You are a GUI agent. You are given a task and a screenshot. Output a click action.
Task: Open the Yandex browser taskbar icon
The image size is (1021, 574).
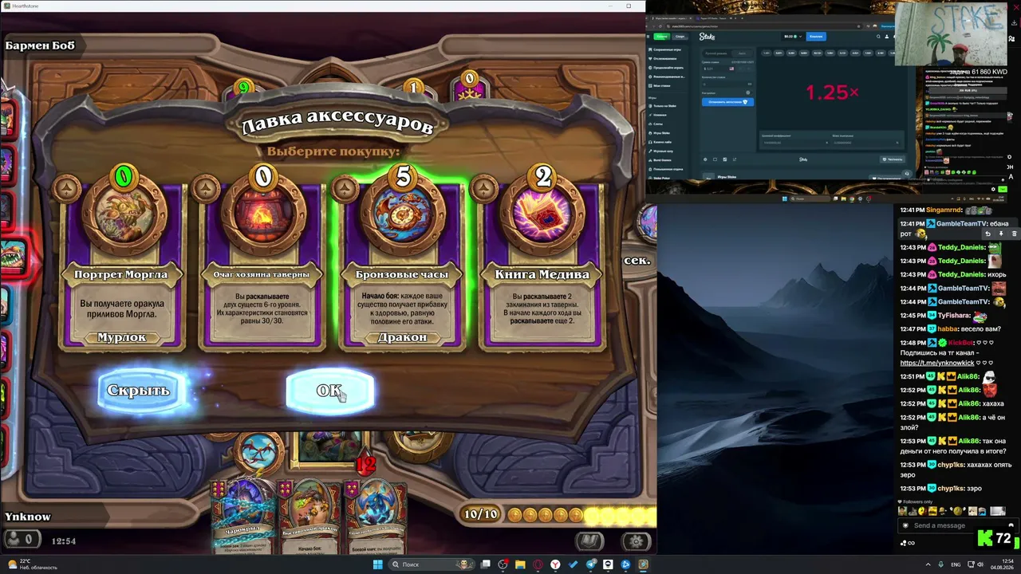[x=555, y=564]
